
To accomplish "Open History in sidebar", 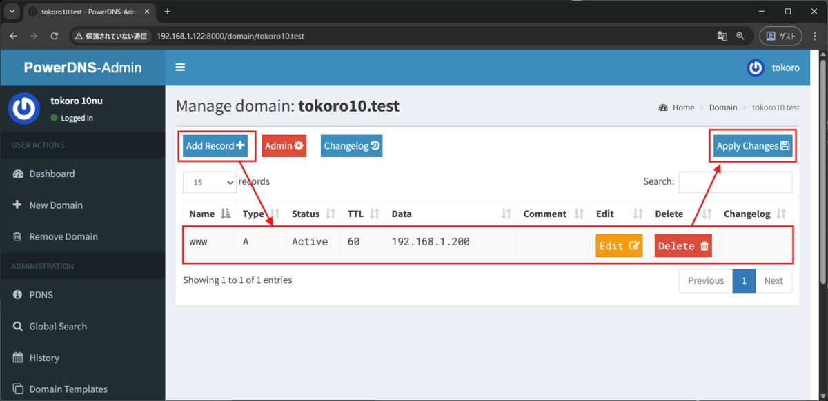I will tap(82, 358).
